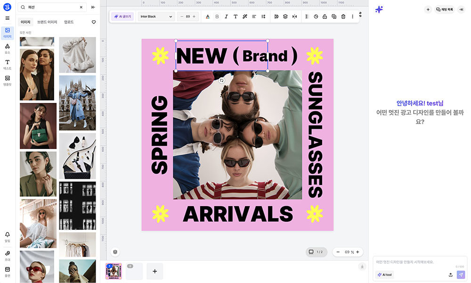
Task: Open the more options kebab menu
Action: pyautogui.click(x=352, y=17)
